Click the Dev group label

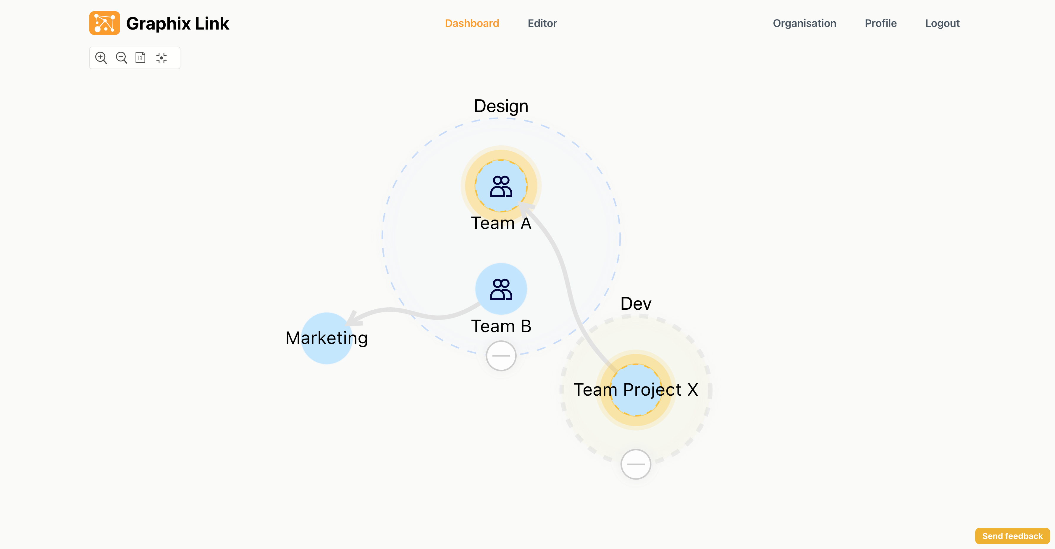click(636, 303)
